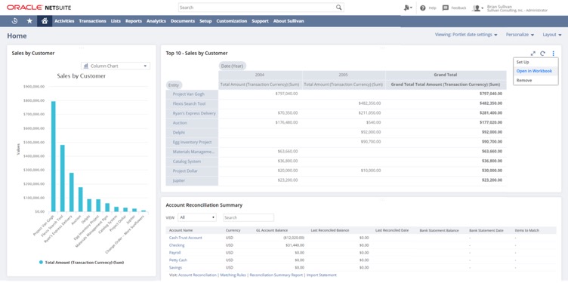Click the GL Account Balance column header
This screenshot has width=568, height=283.
pos(272,230)
